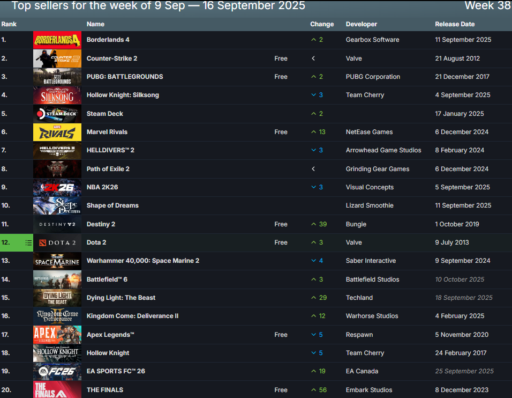This screenshot has height=398, width=512.
Task: Sort table by Rank column header
Action: [x=9, y=24]
